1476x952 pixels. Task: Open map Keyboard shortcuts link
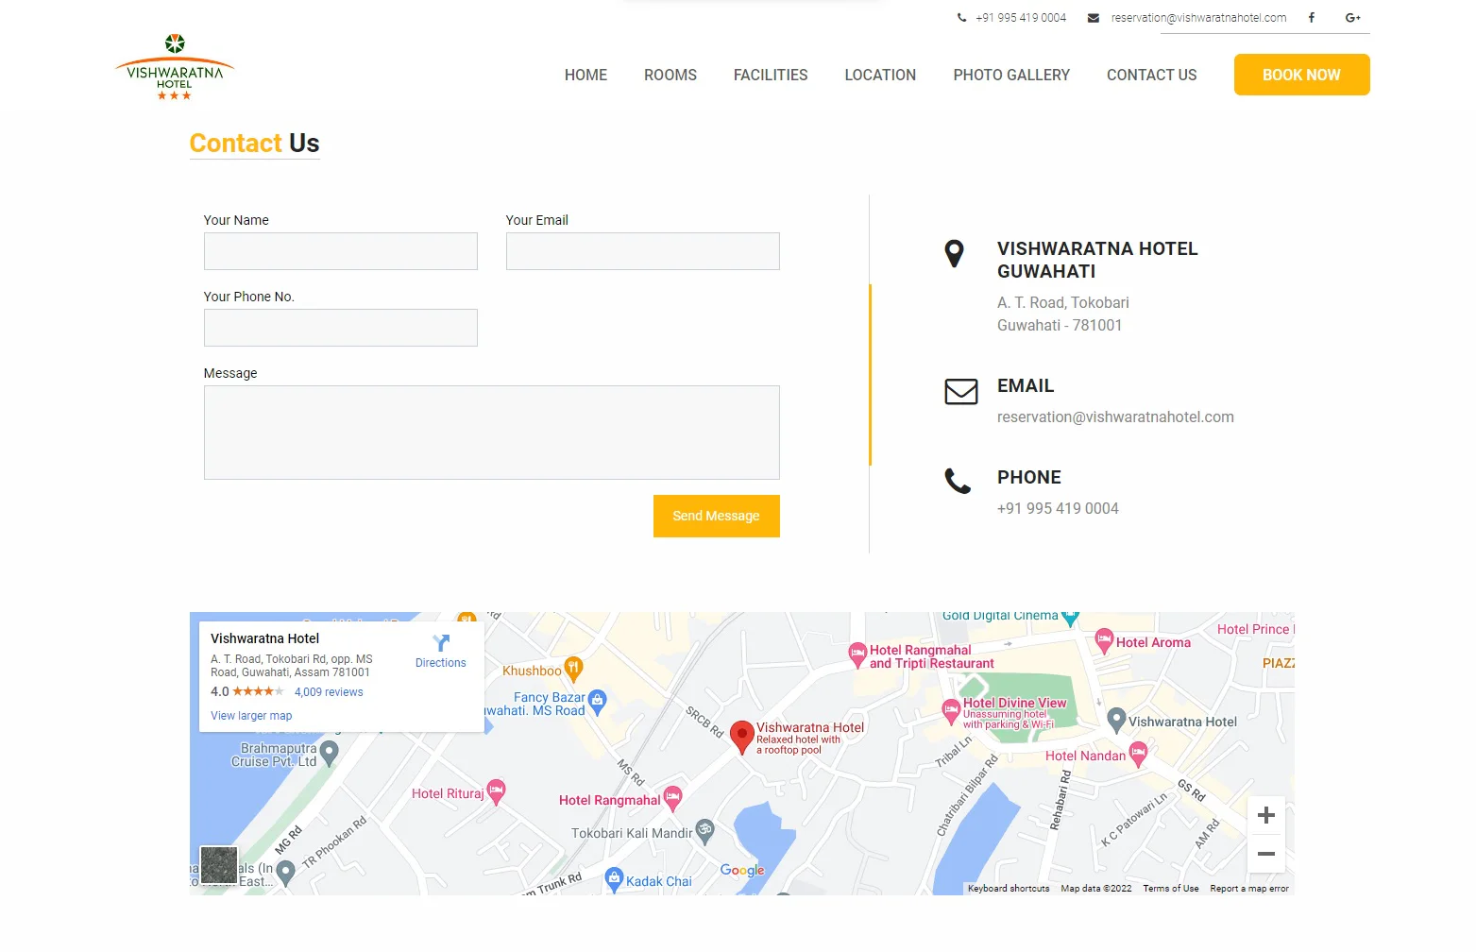pos(1009,889)
